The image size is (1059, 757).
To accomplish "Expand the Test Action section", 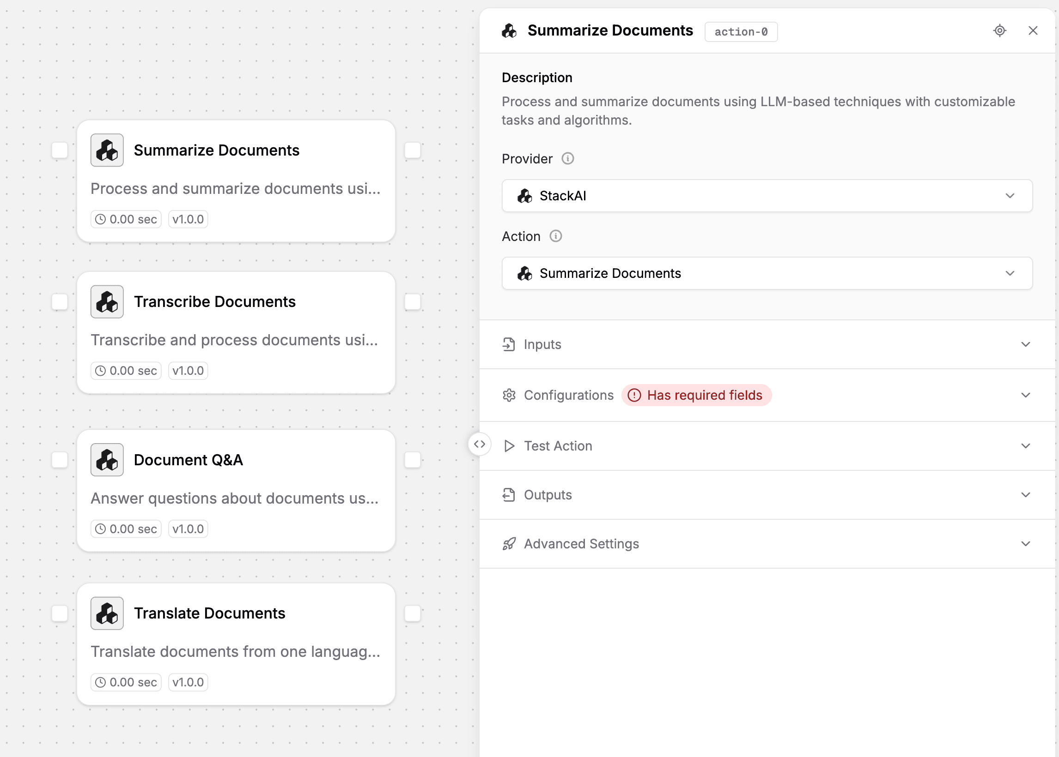I will pyautogui.click(x=767, y=446).
